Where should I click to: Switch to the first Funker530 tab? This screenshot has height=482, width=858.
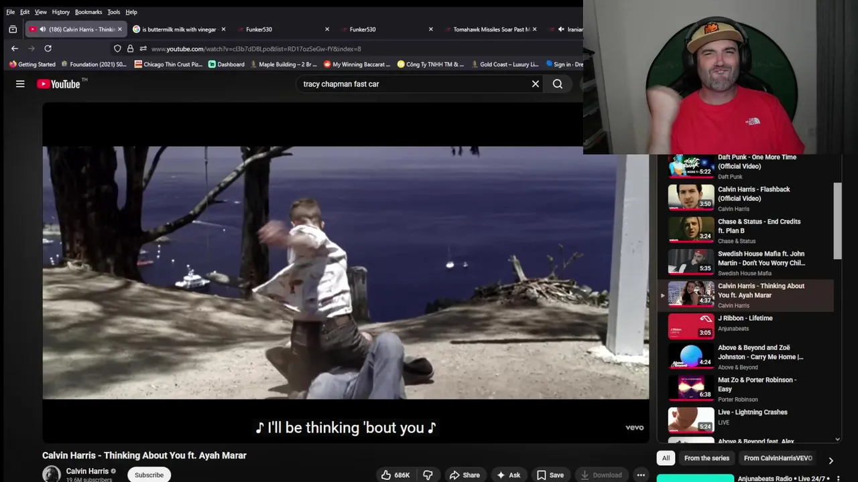click(x=282, y=29)
